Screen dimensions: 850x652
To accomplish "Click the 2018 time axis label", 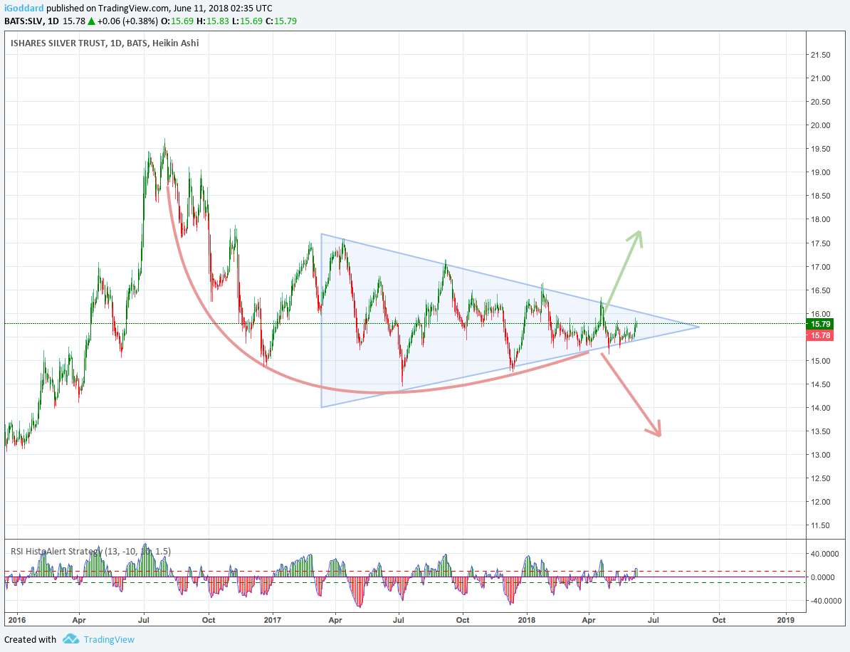I will point(526,619).
